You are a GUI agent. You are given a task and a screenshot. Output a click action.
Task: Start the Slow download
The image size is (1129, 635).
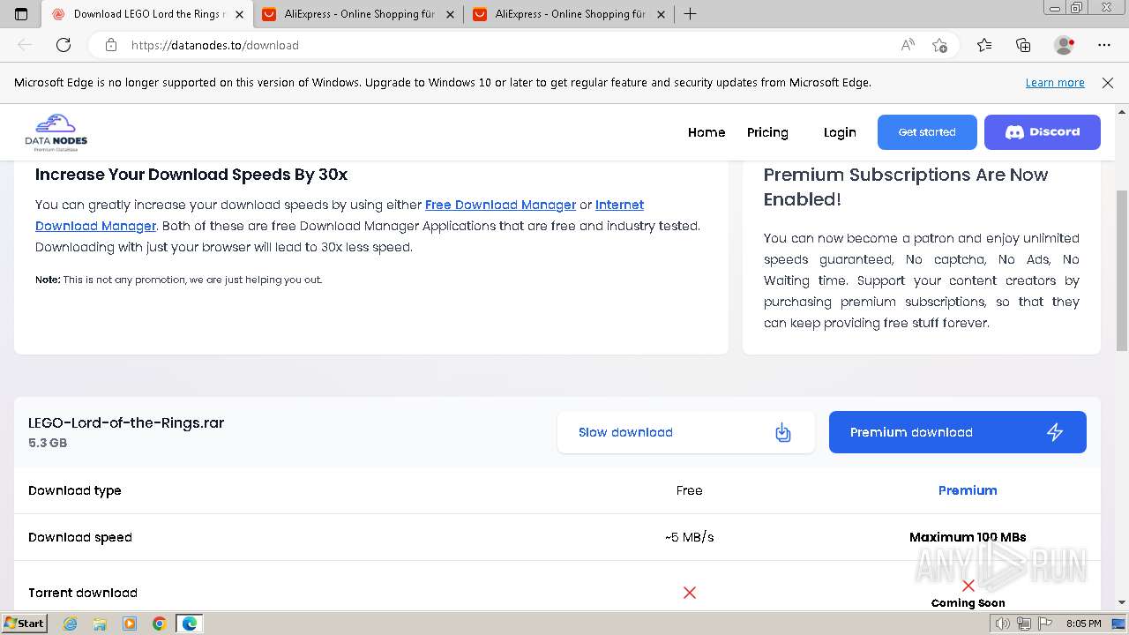coord(686,432)
